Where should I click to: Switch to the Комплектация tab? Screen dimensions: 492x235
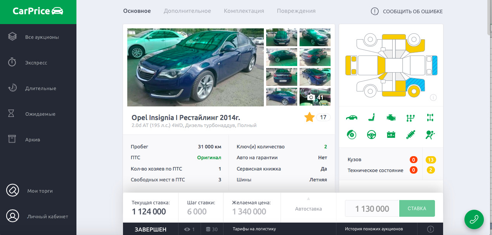tap(244, 11)
